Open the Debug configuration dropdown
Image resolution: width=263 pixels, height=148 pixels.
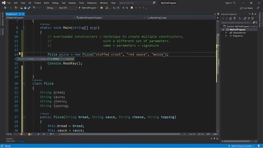point(51,8)
